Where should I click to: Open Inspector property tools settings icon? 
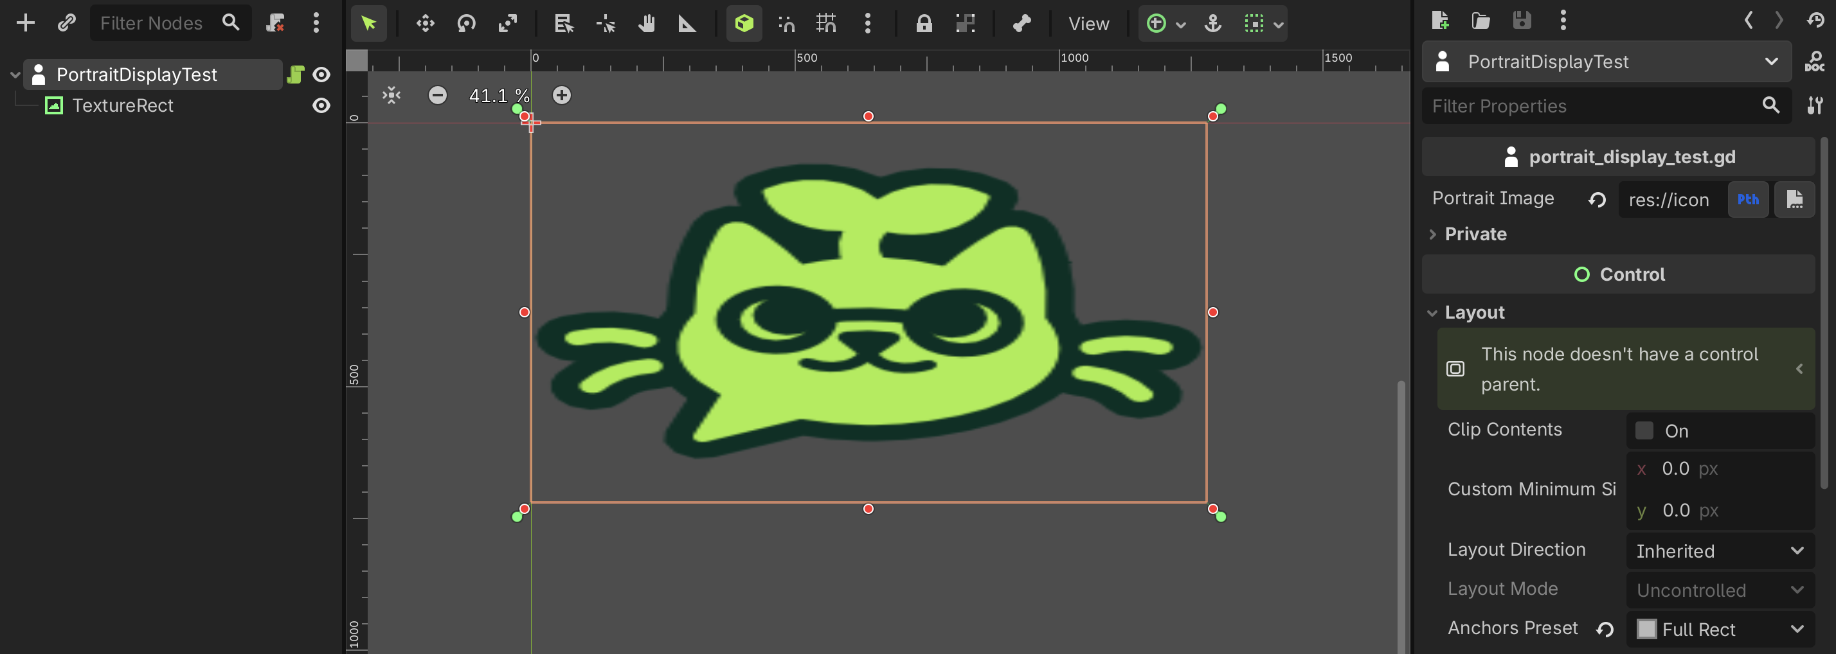point(1815,106)
